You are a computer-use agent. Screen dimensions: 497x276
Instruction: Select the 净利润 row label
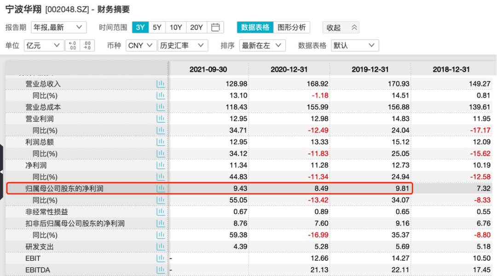(x=36, y=165)
